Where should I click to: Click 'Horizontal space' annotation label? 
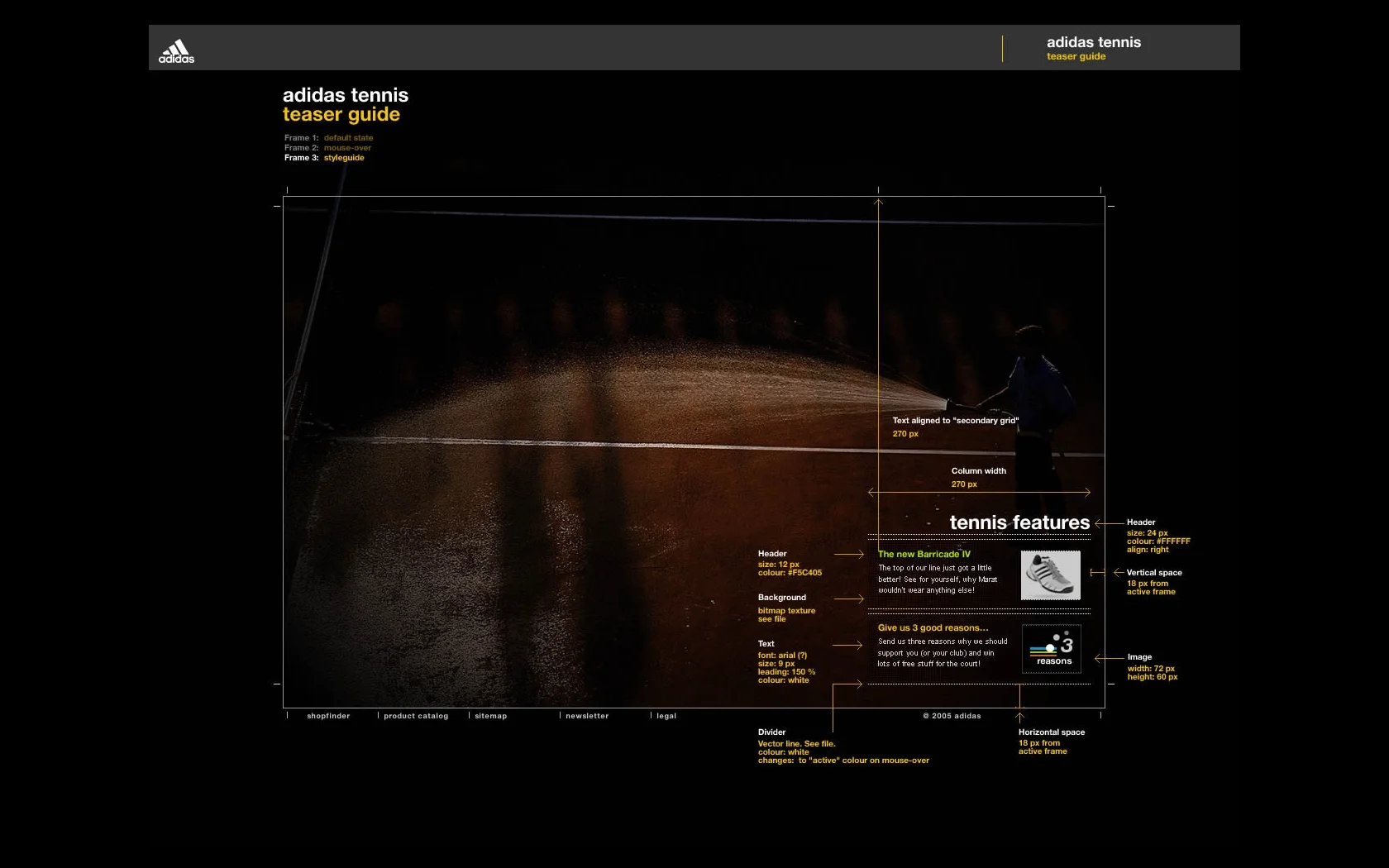(1052, 732)
